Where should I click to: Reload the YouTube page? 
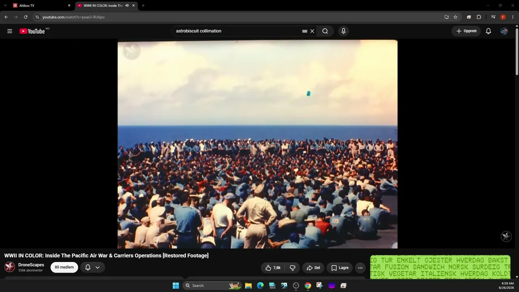click(26, 17)
